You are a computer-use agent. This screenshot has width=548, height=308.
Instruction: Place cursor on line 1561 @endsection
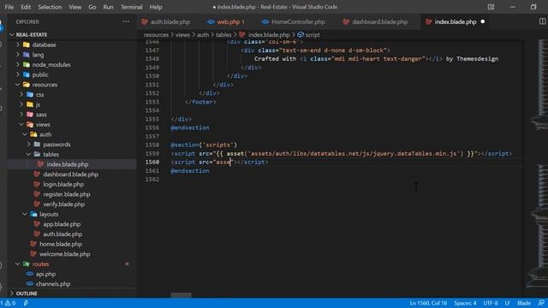[190, 171]
